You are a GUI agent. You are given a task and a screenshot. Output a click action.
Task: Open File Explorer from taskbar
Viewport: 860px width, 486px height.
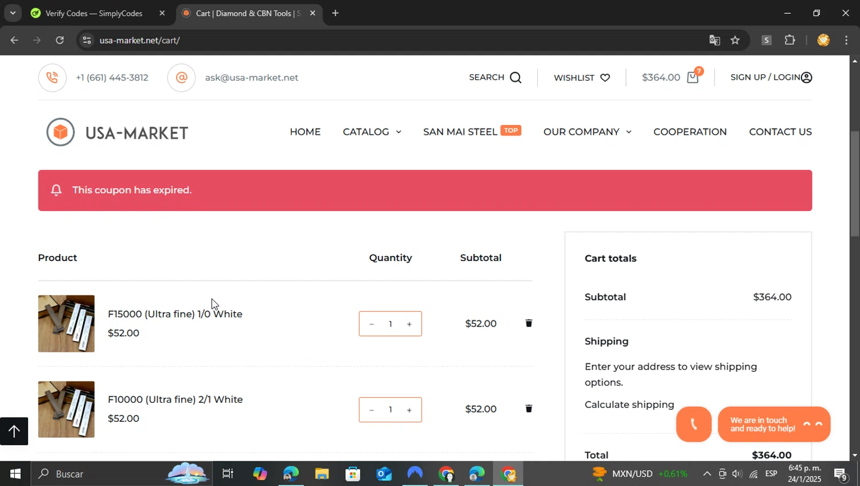tap(322, 474)
